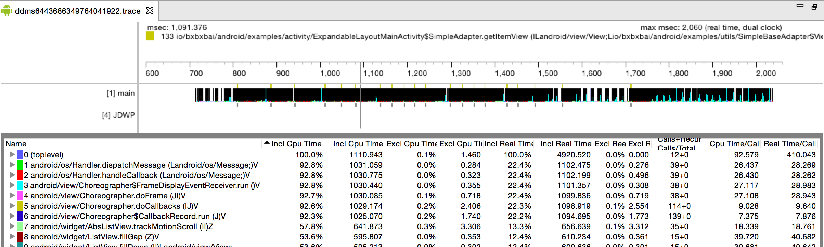Expand Choreographer$CallbackRecord.run row

pos(12,216)
